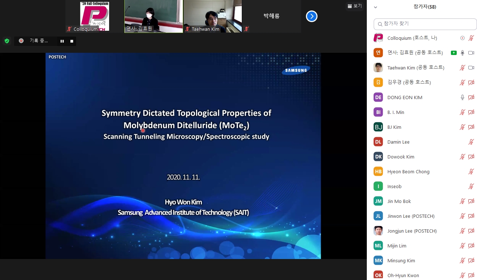Click Dowook Kim camera off icon
477x280 pixels.
(x=471, y=157)
